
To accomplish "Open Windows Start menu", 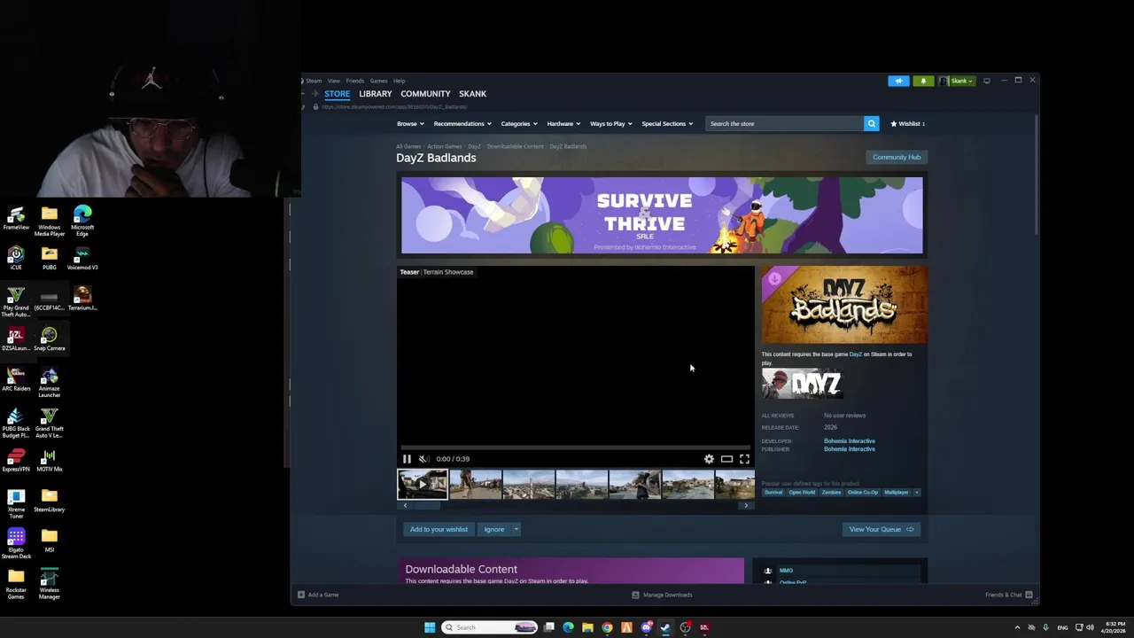I will [x=430, y=627].
